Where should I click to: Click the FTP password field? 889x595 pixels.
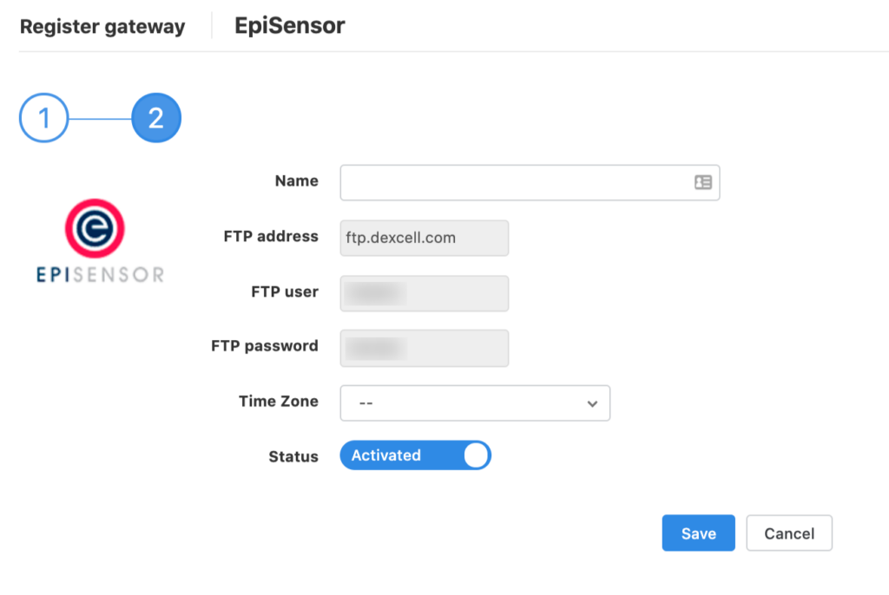[x=425, y=348]
